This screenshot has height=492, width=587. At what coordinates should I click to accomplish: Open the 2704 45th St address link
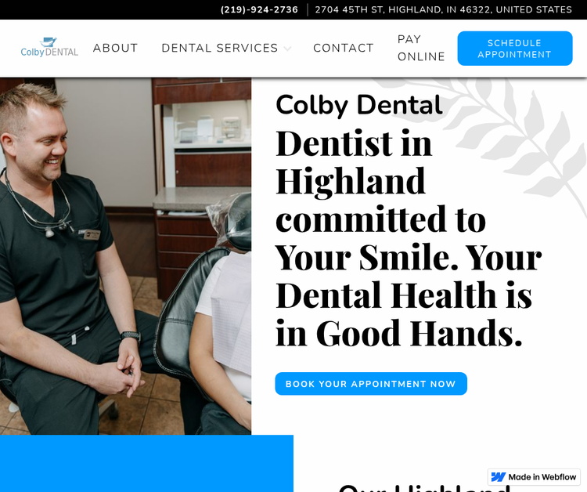click(443, 9)
